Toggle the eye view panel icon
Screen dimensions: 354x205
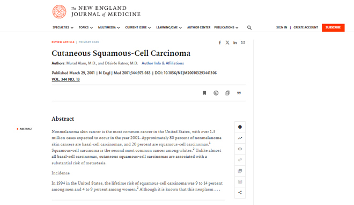[x=240, y=149]
